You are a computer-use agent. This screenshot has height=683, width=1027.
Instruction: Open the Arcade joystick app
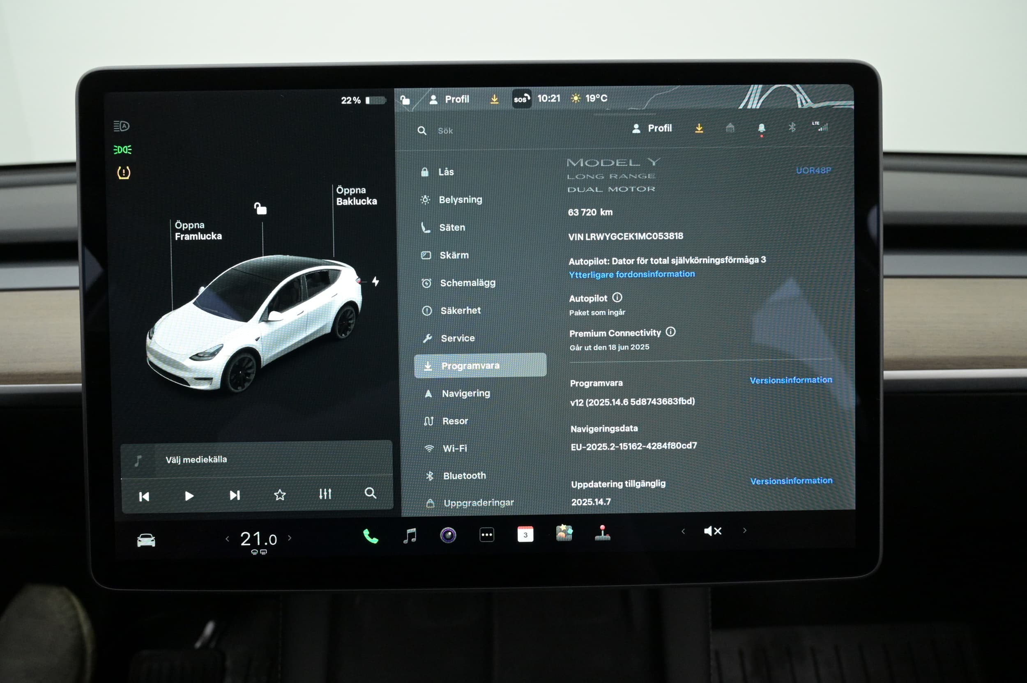pos(603,532)
